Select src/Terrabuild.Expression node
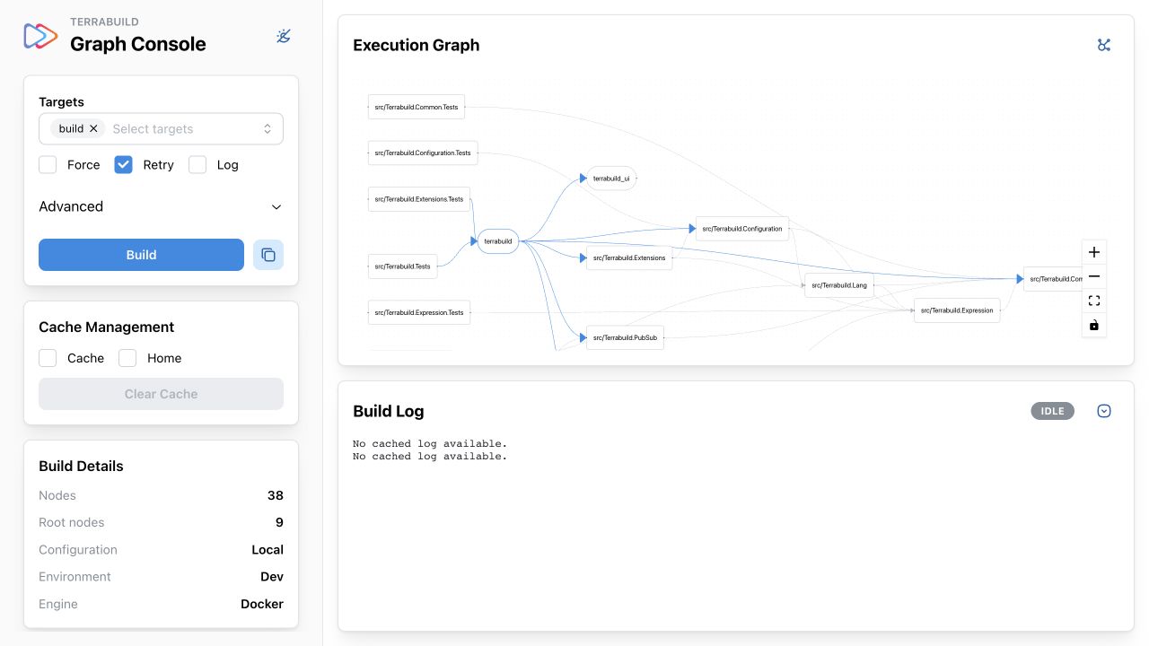The height and width of the screenshot is (646, 1149). (x=957, y=310)
